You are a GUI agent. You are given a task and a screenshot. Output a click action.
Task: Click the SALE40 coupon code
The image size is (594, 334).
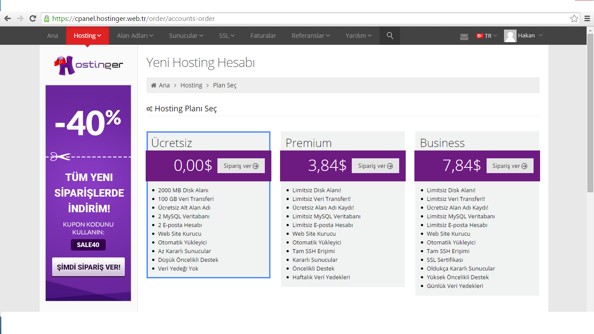88,245
